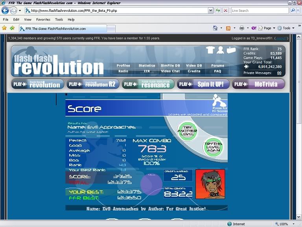Click the Refresh page icon
The width and height of the screenshot is (302, 227).
tap(218, 11)
